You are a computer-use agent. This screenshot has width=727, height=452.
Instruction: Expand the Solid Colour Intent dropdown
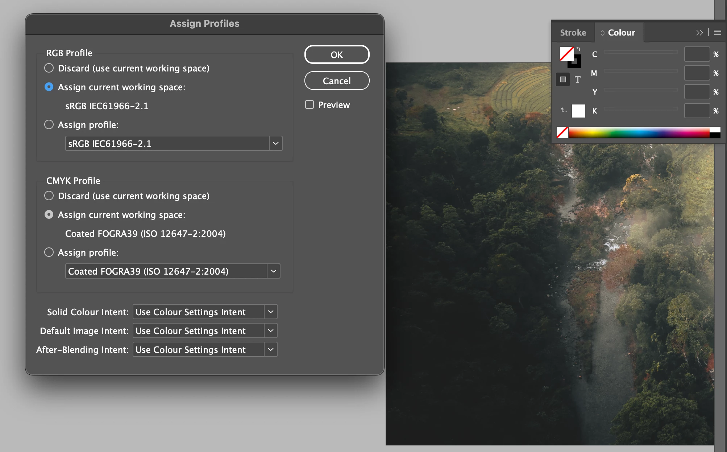click(270, 312)
